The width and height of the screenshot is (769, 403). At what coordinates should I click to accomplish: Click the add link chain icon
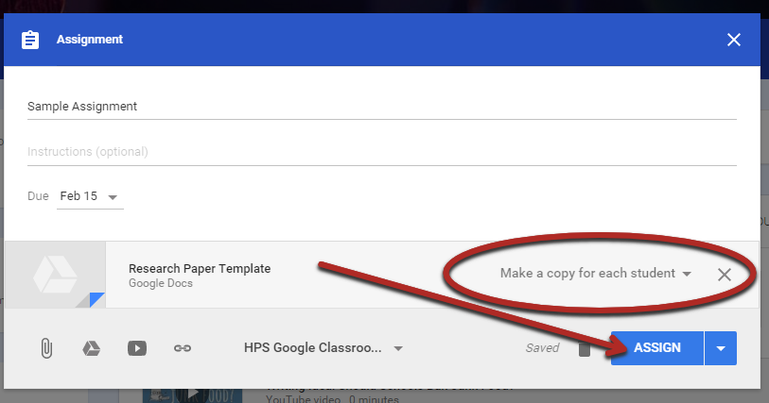pos(183,348)
